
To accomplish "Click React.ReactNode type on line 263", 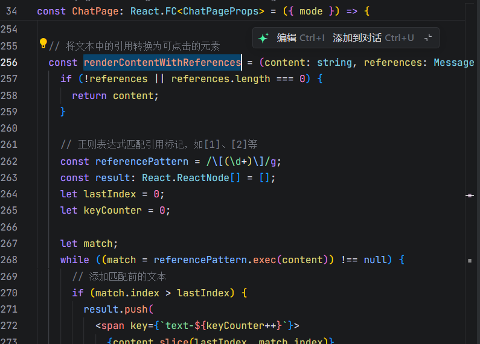I will (x=185, y=178).
